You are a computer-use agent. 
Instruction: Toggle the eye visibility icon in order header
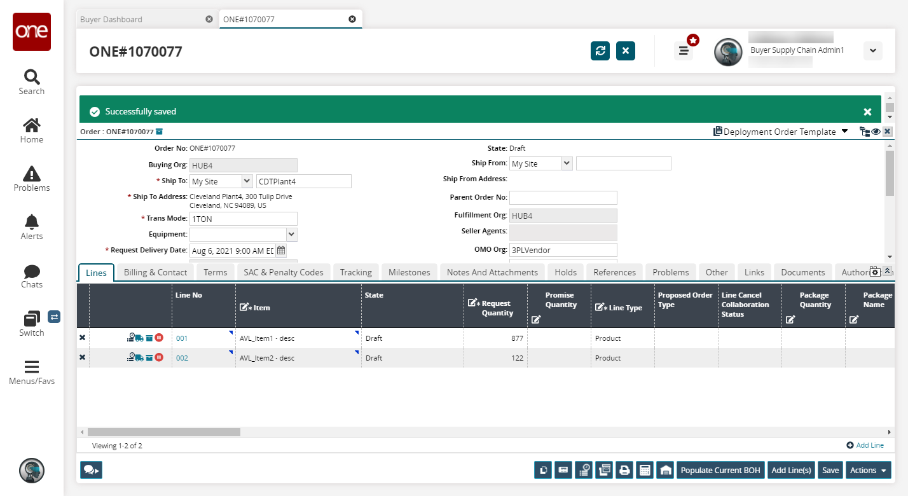876,132
